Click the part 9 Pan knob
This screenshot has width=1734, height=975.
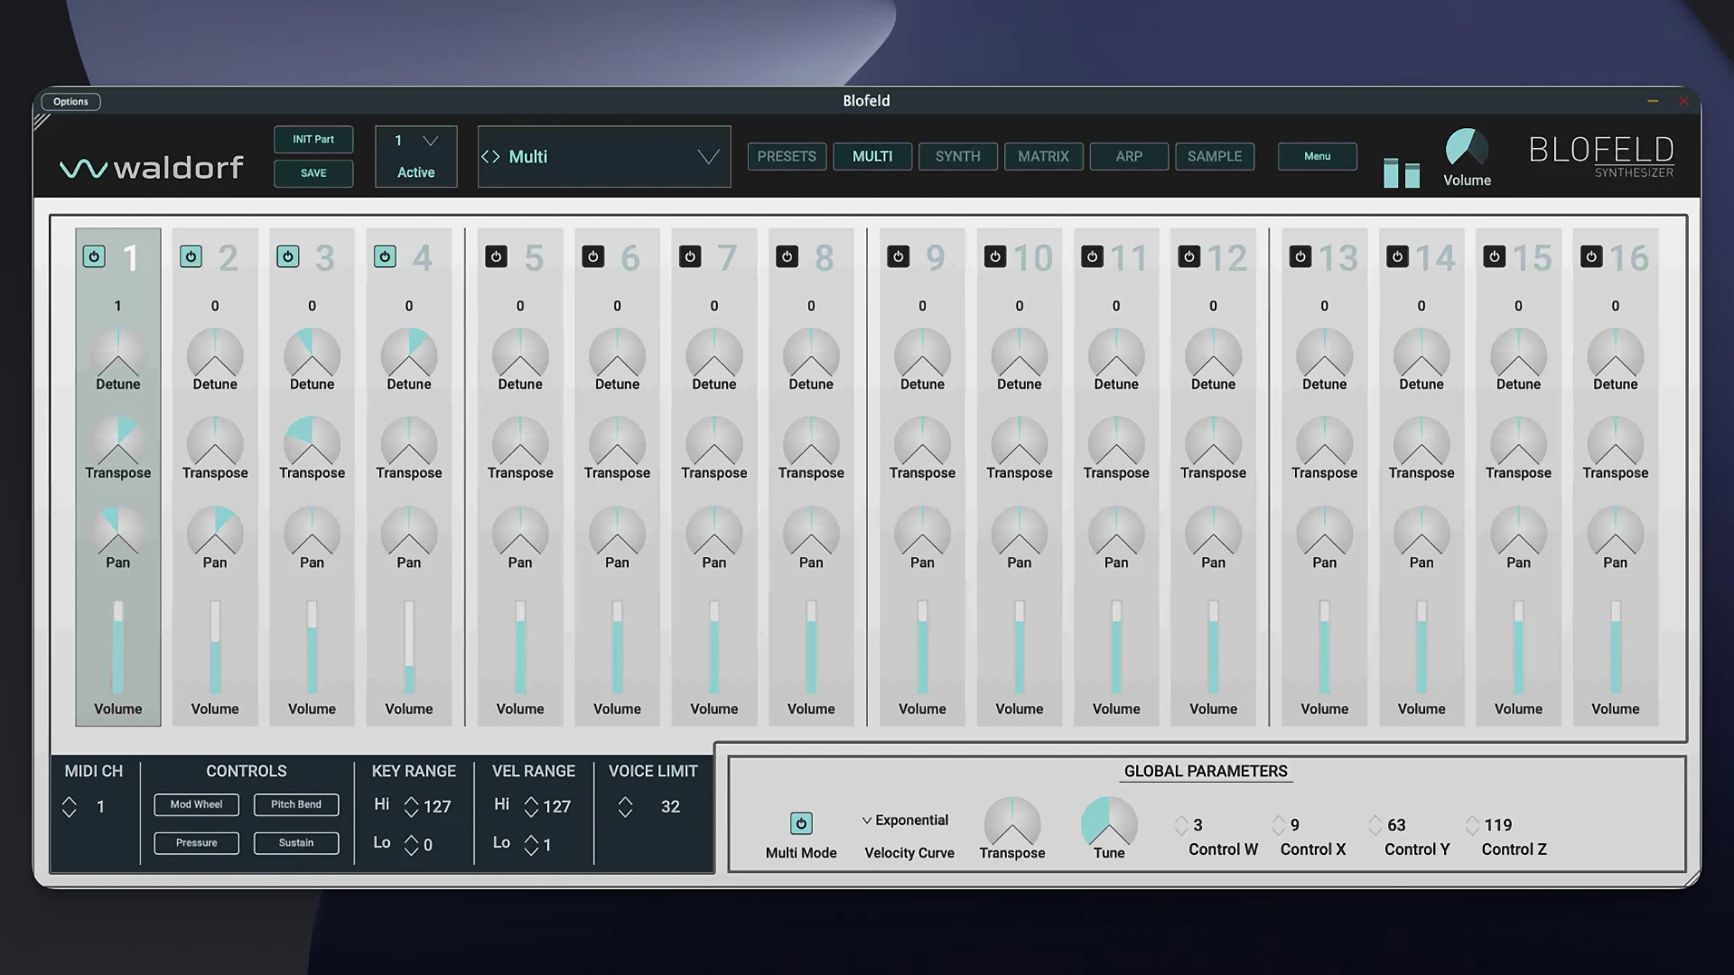(x=922, y=532)
